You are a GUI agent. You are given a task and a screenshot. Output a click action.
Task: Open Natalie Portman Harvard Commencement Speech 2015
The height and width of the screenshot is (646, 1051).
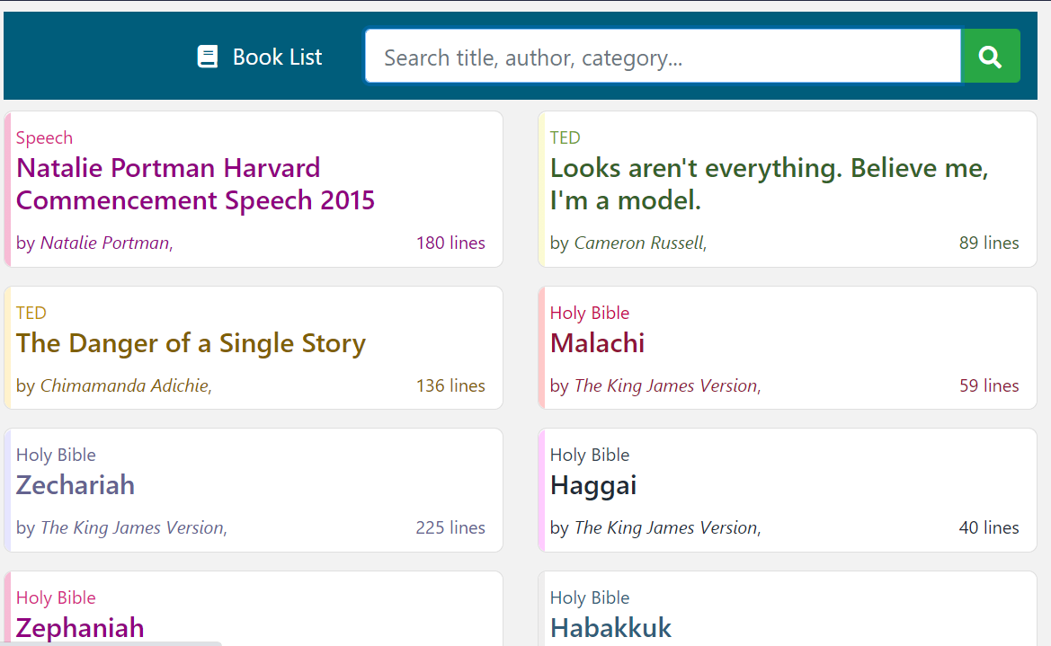click(x=195, y=184)
